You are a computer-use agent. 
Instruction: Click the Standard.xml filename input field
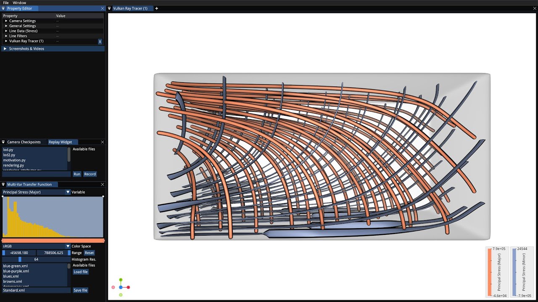(x=37, y=290)
